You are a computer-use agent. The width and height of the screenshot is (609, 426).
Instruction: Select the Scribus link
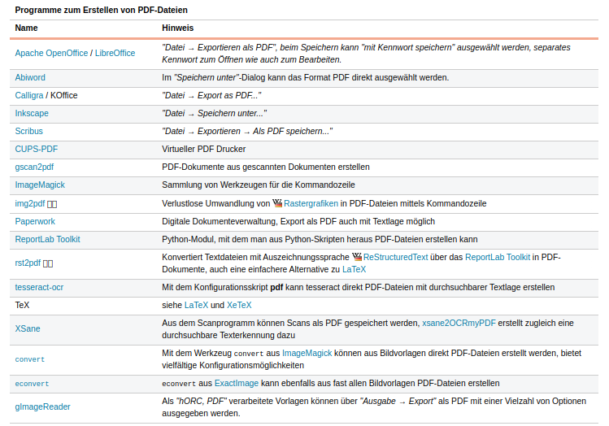(x=29, y=131)
